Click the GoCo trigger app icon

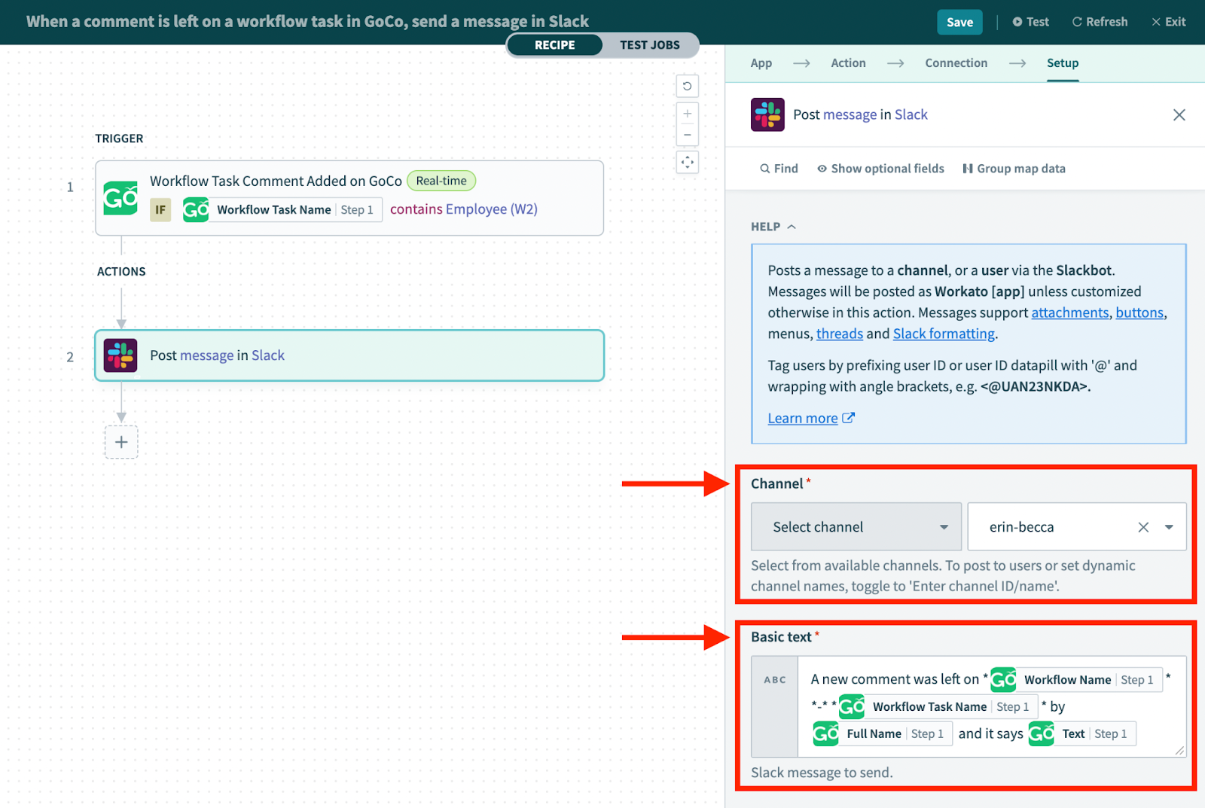120,198
